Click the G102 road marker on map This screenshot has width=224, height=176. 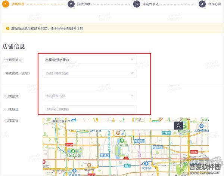[194, 152]
